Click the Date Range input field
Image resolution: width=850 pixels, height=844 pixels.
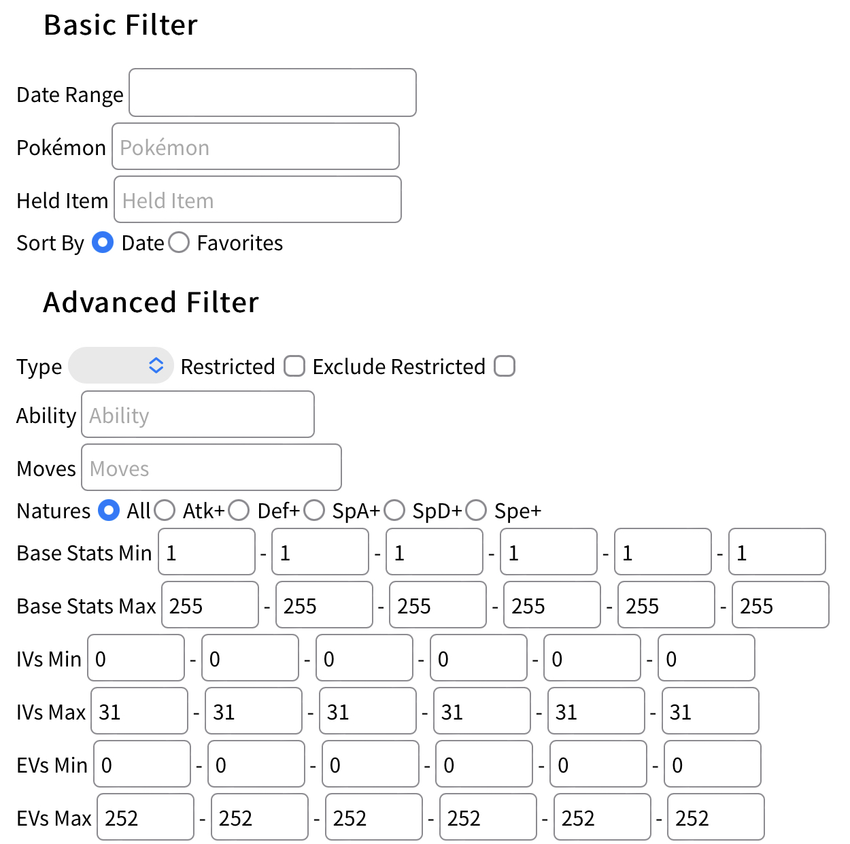273,92
